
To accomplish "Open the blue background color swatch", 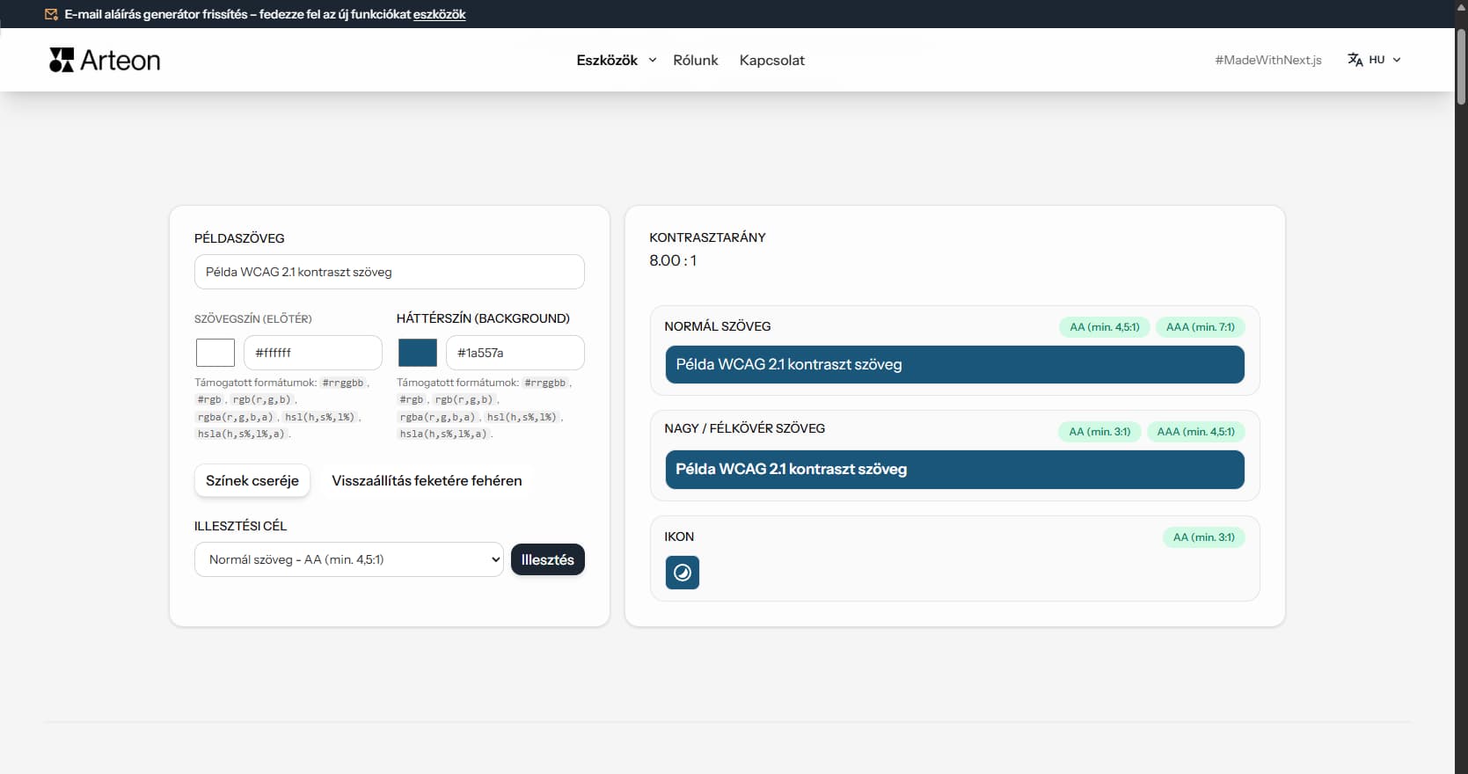I will point(418,353).
